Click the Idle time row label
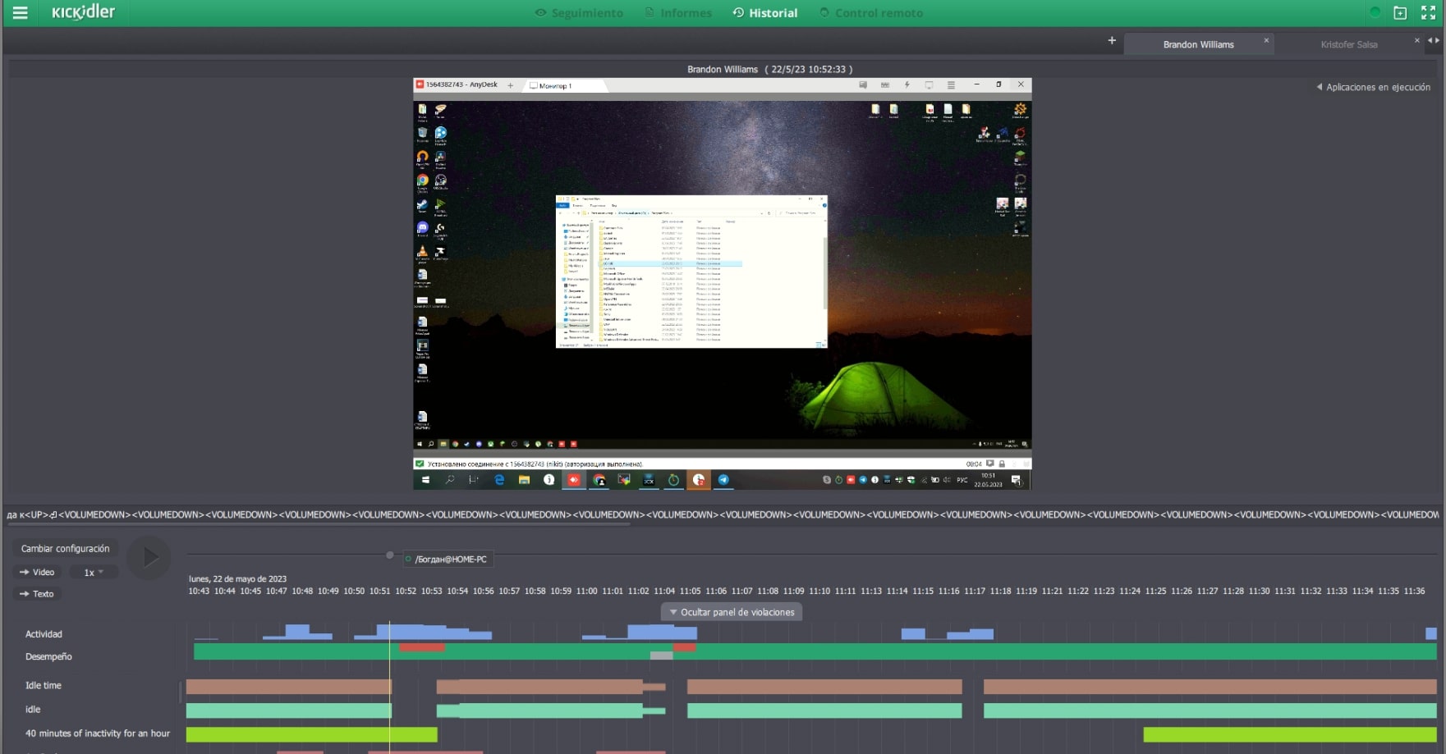The width and height of the screenshot is (1446, 754). point(44,685)
